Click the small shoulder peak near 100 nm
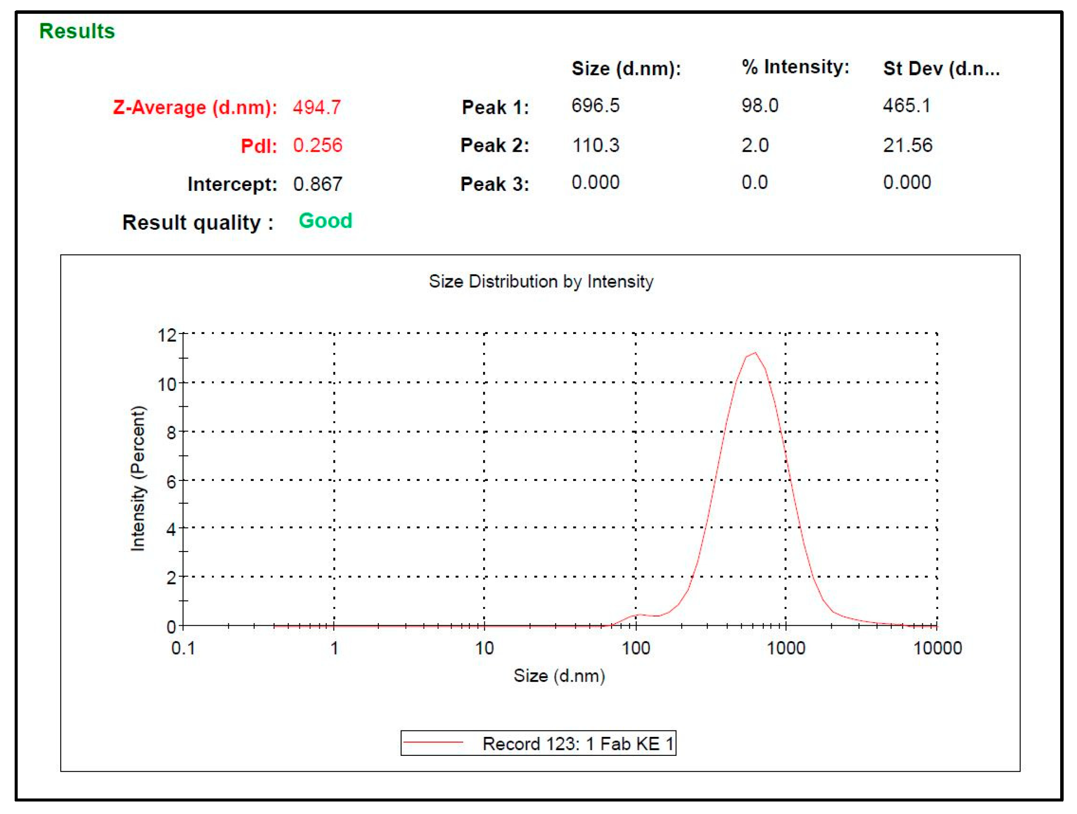 coord(638,615)
